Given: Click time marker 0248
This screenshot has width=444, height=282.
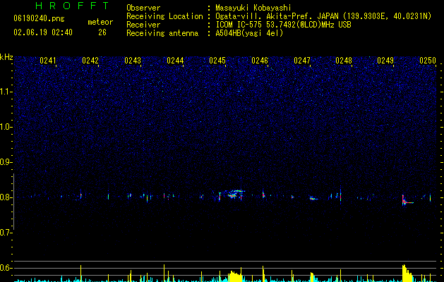Looking at the screenshot, I should click(x=344, y=61).
